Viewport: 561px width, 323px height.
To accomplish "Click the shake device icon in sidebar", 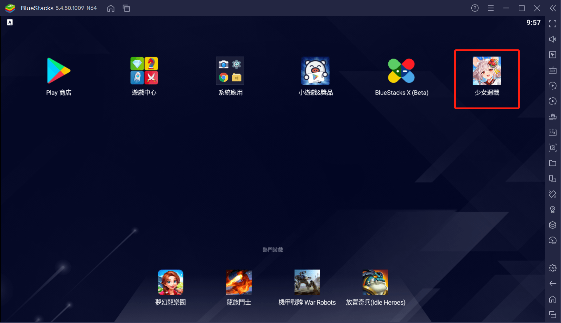I will pyautogui.click(x=553, y=194).
